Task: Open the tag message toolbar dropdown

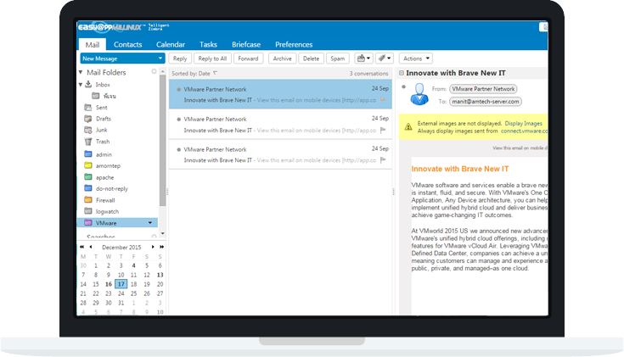Action: click(385, 59)
